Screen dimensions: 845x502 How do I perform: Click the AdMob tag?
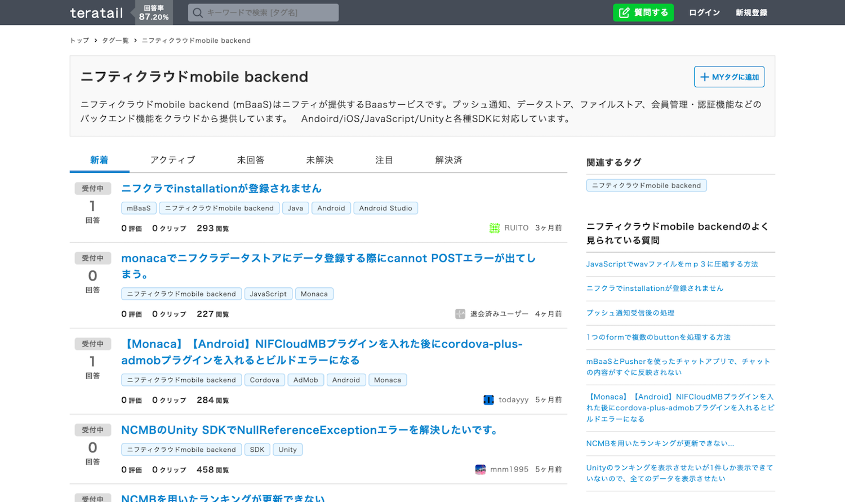[306, 380]
